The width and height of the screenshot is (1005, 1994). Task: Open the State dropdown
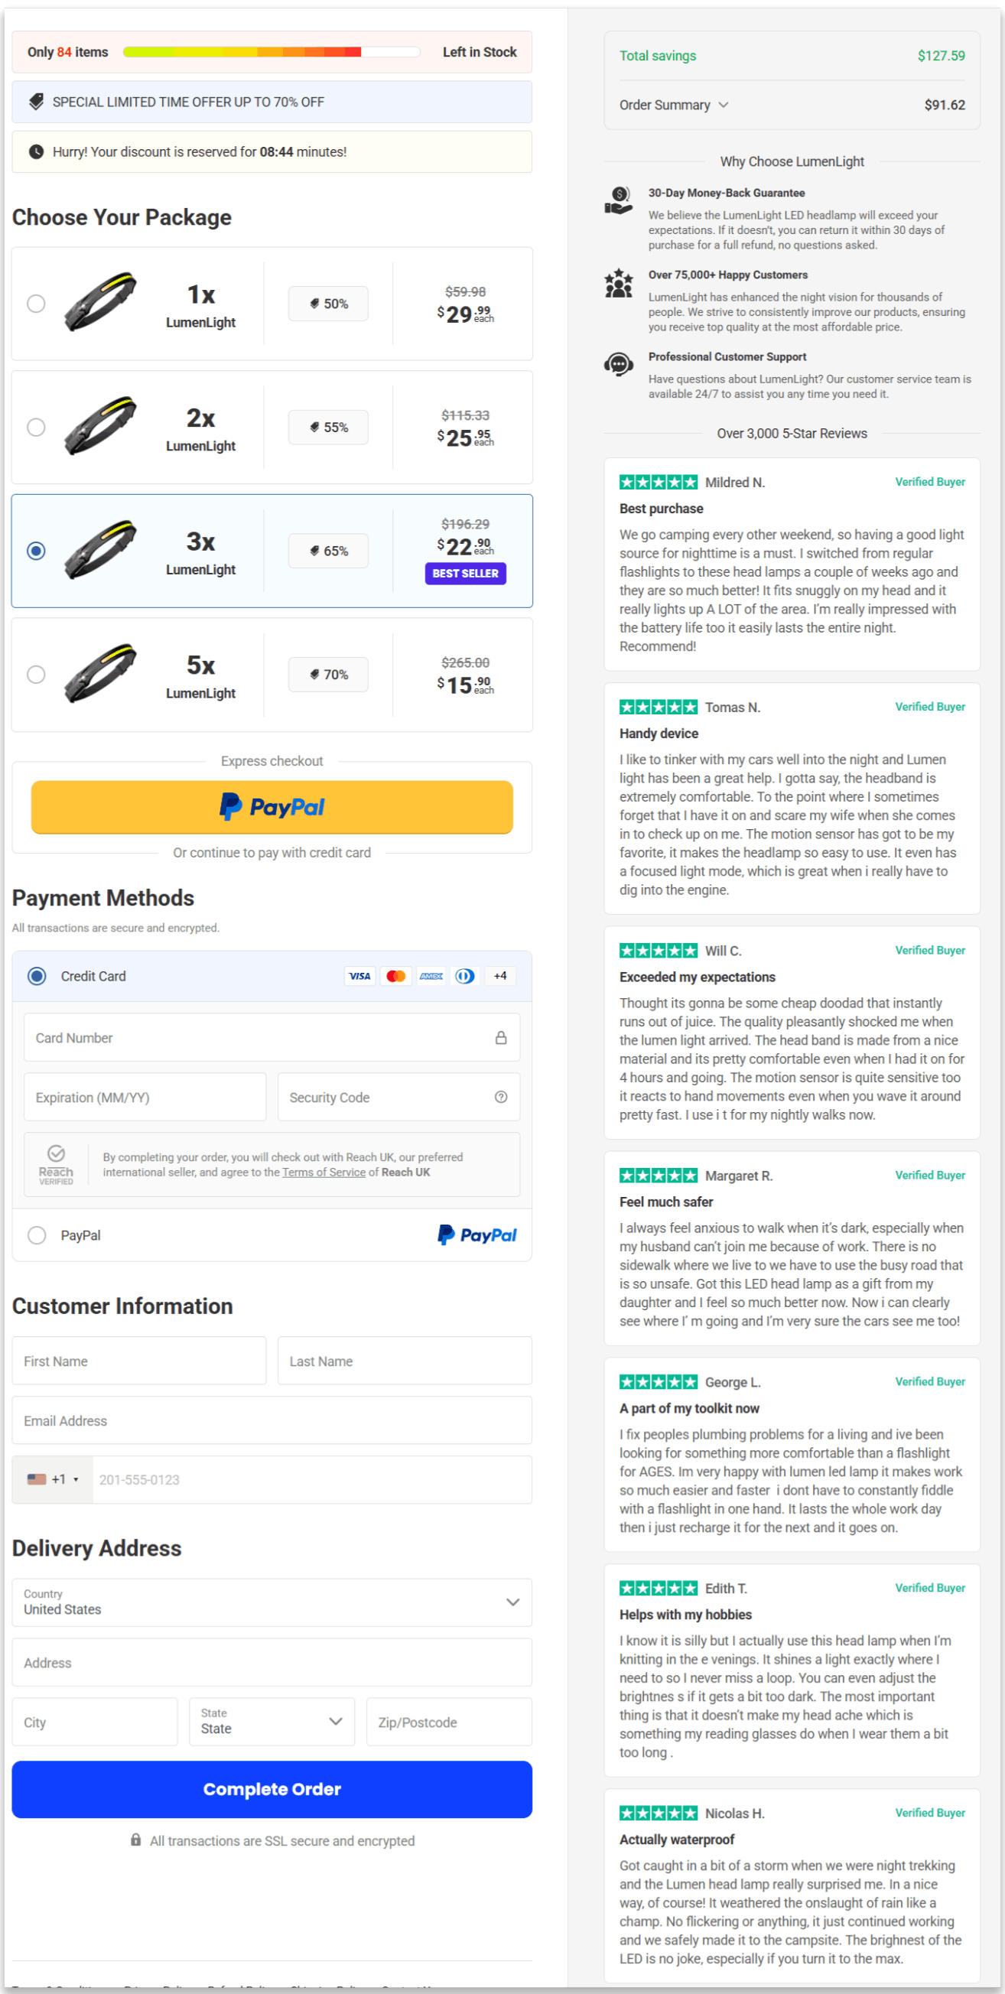coord(272,1722)
